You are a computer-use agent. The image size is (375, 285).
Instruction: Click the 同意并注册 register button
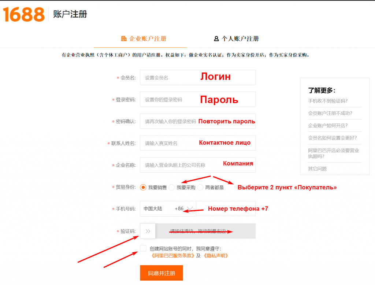(x=161, y=273)
